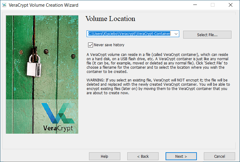Viewport: 240px width, 162px height.
Task: Click the VeraCrypt padlock banner image
Action: (42, 74)
